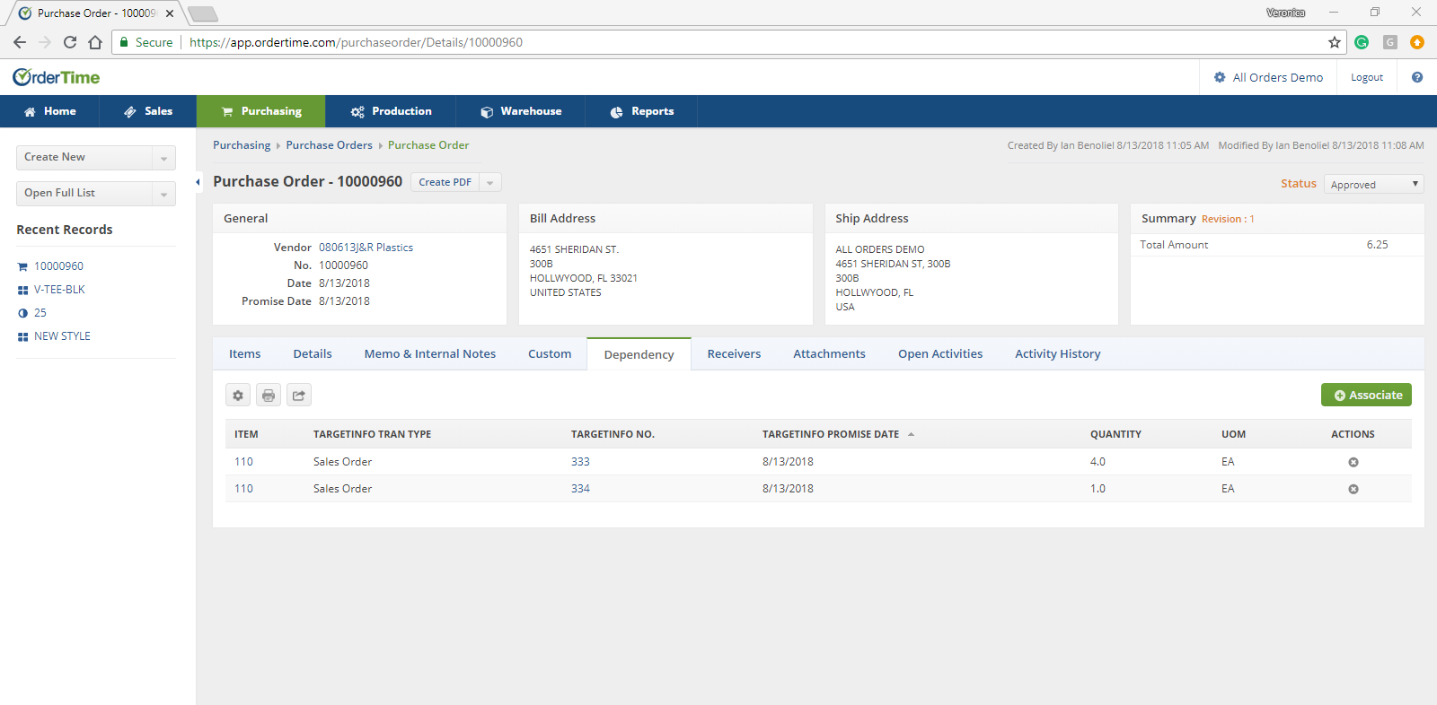
Task: Open the Attachments tab
Action: [829, 354]
